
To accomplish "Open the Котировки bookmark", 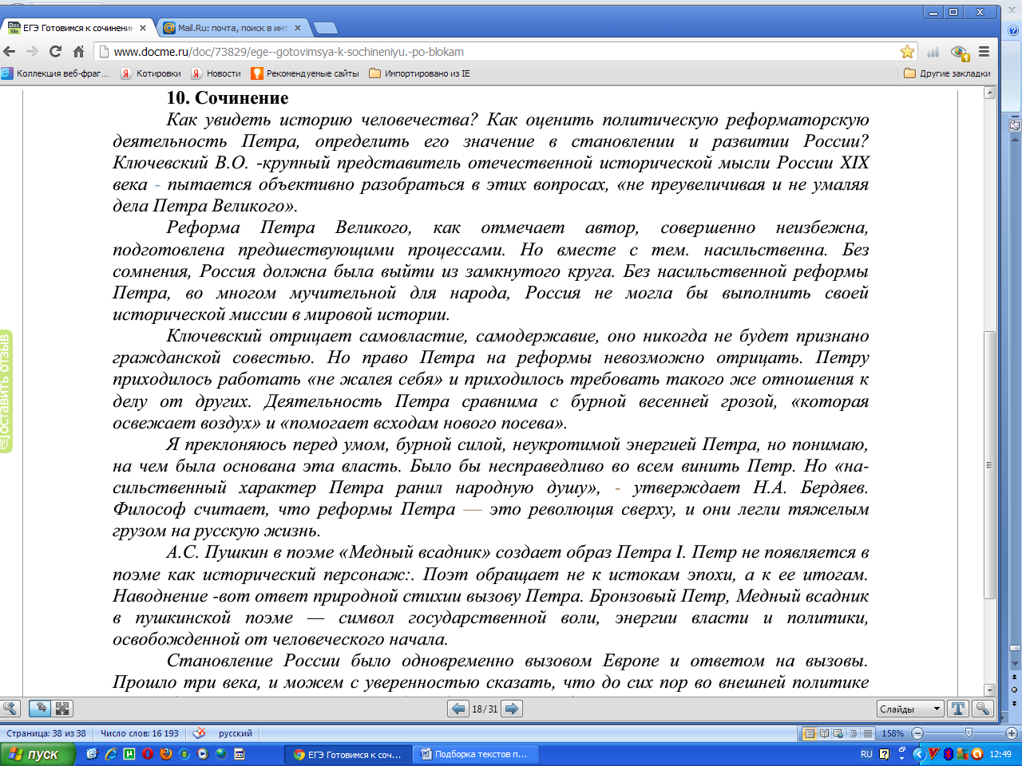I will pos(151,73).
